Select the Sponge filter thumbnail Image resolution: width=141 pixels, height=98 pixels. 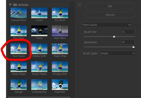[x=19, y=85]
